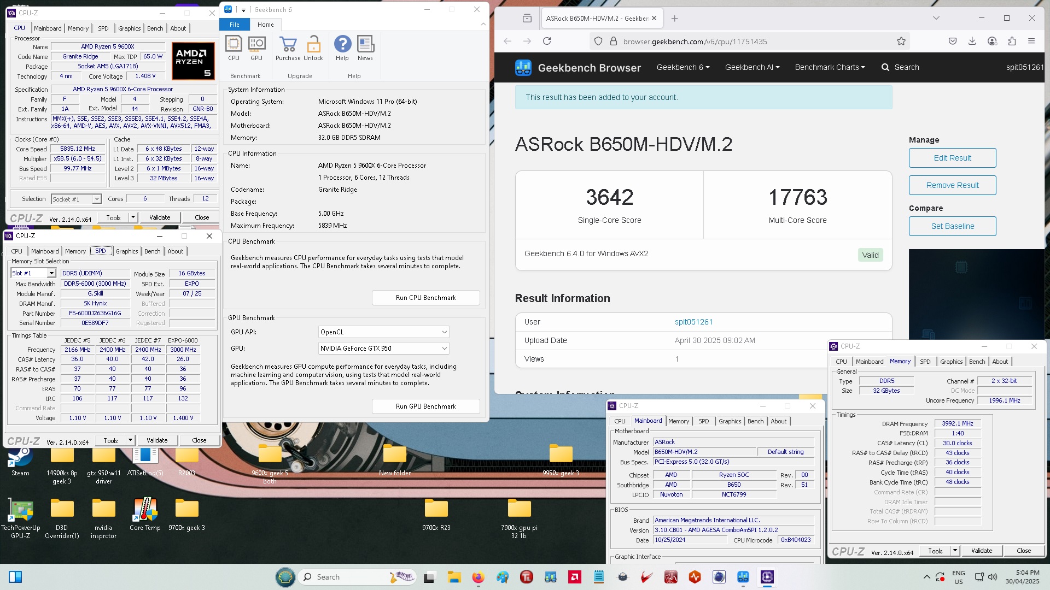Open a new Firefox tab with plus icon
1050x590 pixels.
(x=674, y=18)
